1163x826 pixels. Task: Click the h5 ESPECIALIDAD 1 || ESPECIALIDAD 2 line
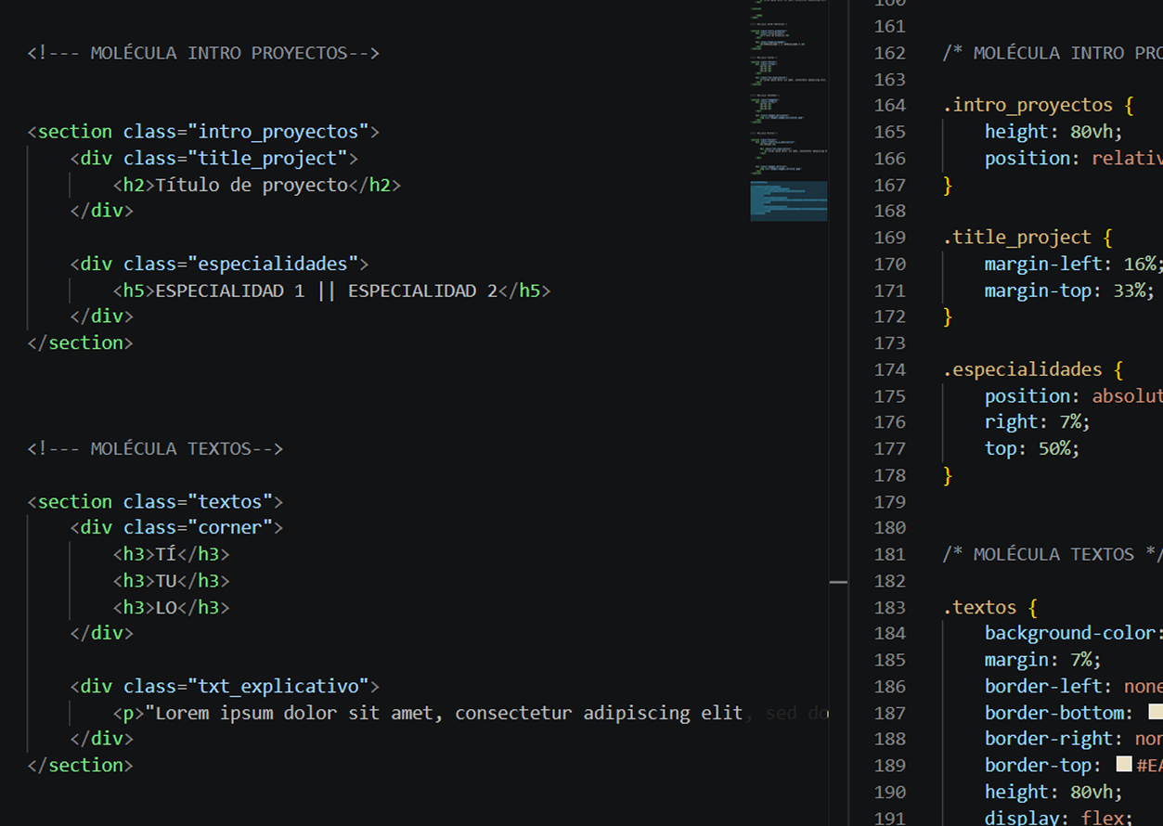coord(331,290)
